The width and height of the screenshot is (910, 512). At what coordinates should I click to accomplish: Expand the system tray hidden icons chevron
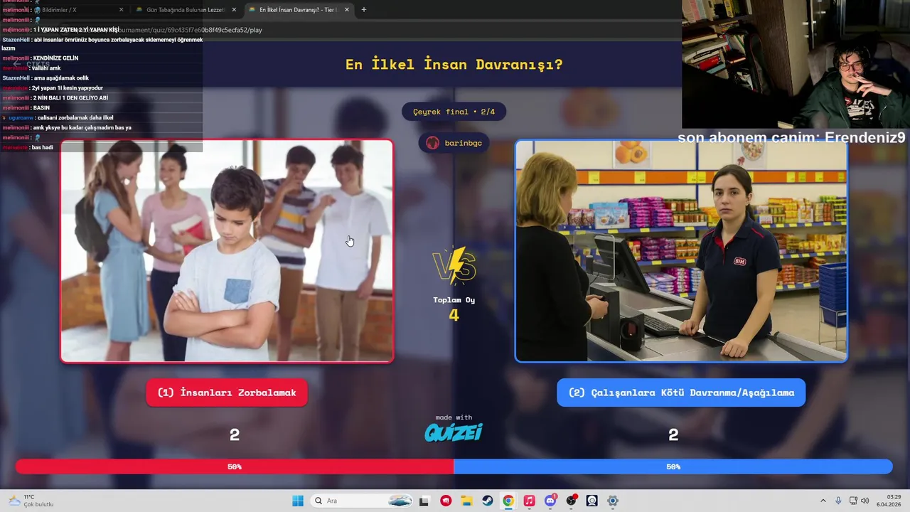click(823, 501)
